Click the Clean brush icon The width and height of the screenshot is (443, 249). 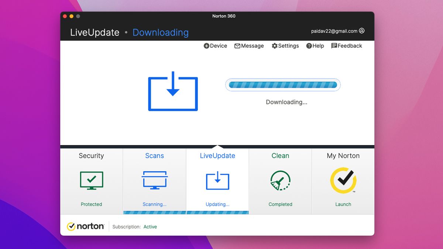[280, 180]
